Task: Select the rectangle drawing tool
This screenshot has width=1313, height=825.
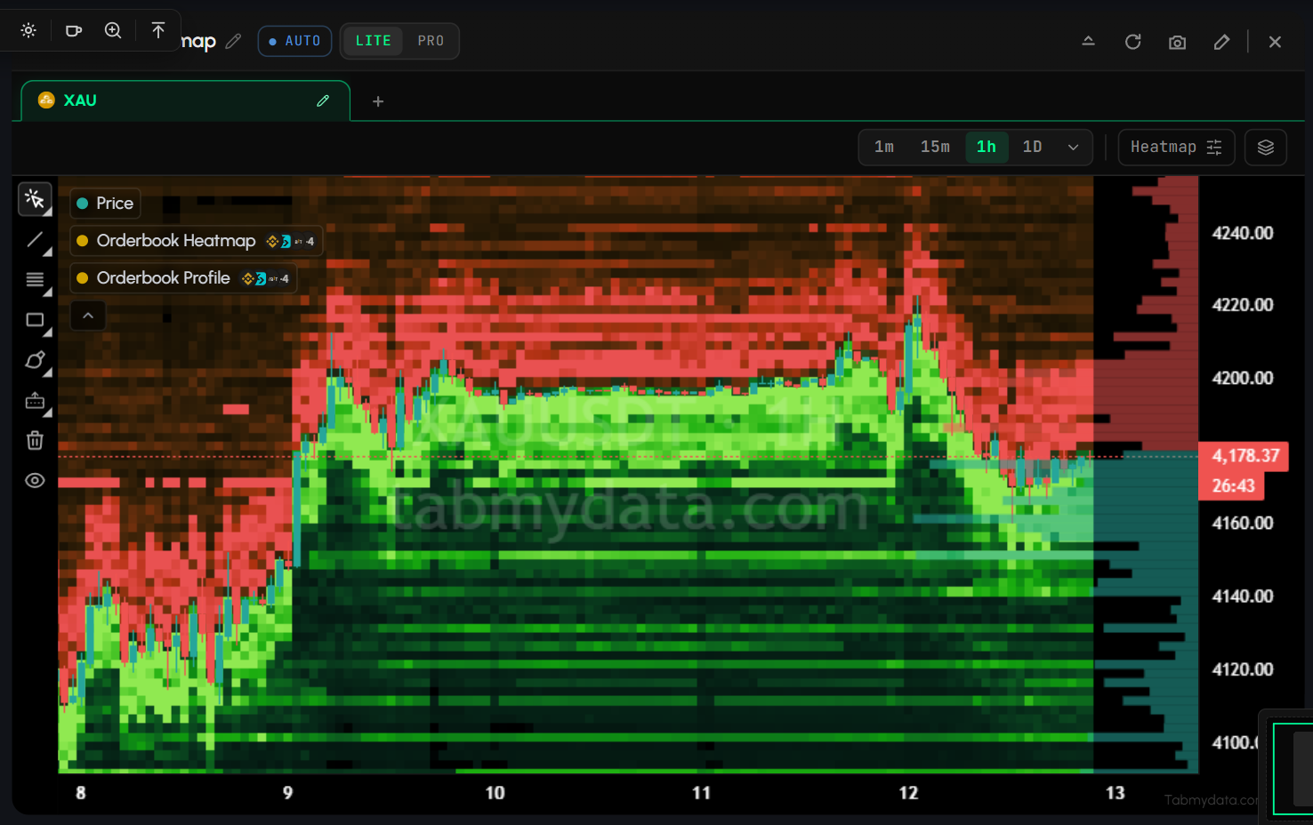Action: point(35,320)
